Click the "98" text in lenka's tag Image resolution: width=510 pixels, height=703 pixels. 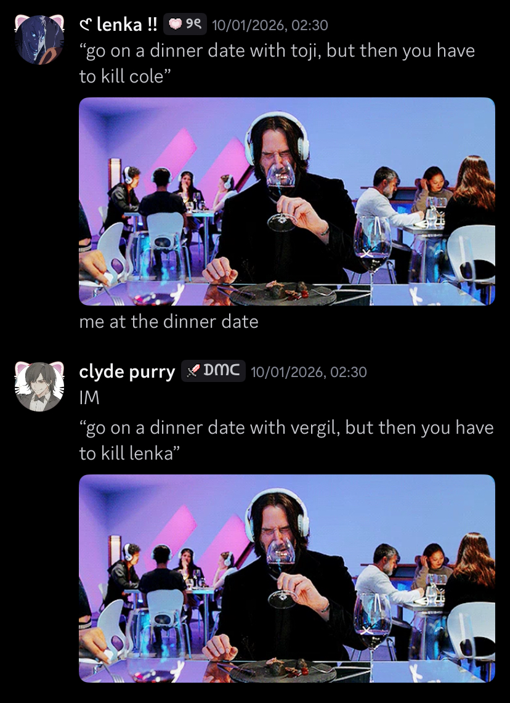(193, 24)
